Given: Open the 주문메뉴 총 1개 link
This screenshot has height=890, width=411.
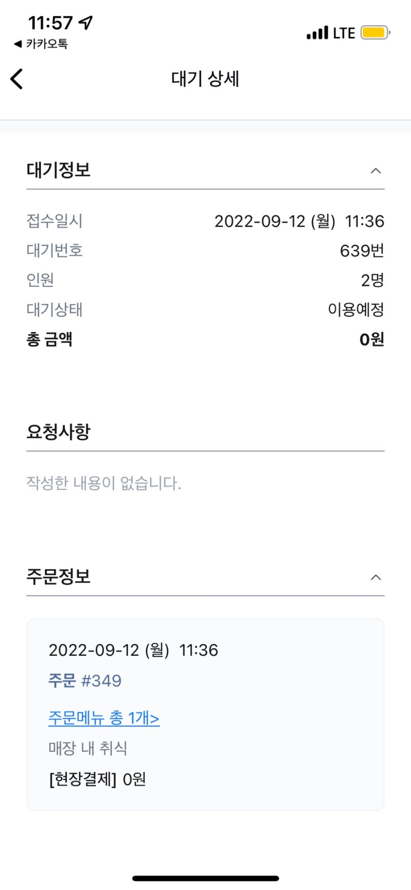Looking at the screenshot, I should (x=104, y=718).
